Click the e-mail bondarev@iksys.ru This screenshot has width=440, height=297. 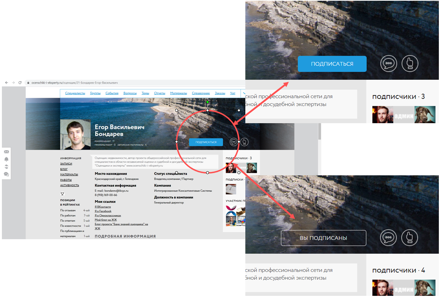116,191
